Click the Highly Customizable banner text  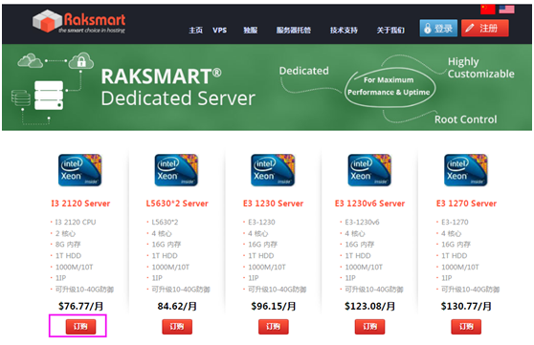[480, 68]
